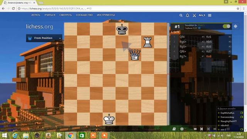Collapse the friends online header
247x139 pixels.
coord(230,108)
